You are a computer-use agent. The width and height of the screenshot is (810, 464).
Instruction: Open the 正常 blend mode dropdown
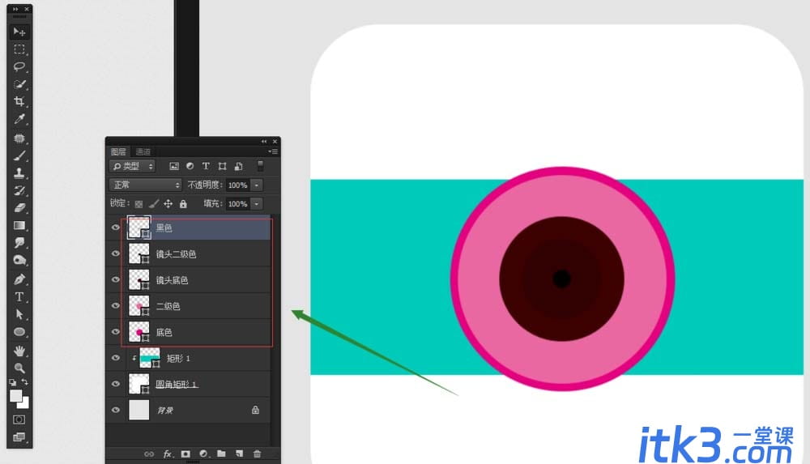tap(146, 185)
